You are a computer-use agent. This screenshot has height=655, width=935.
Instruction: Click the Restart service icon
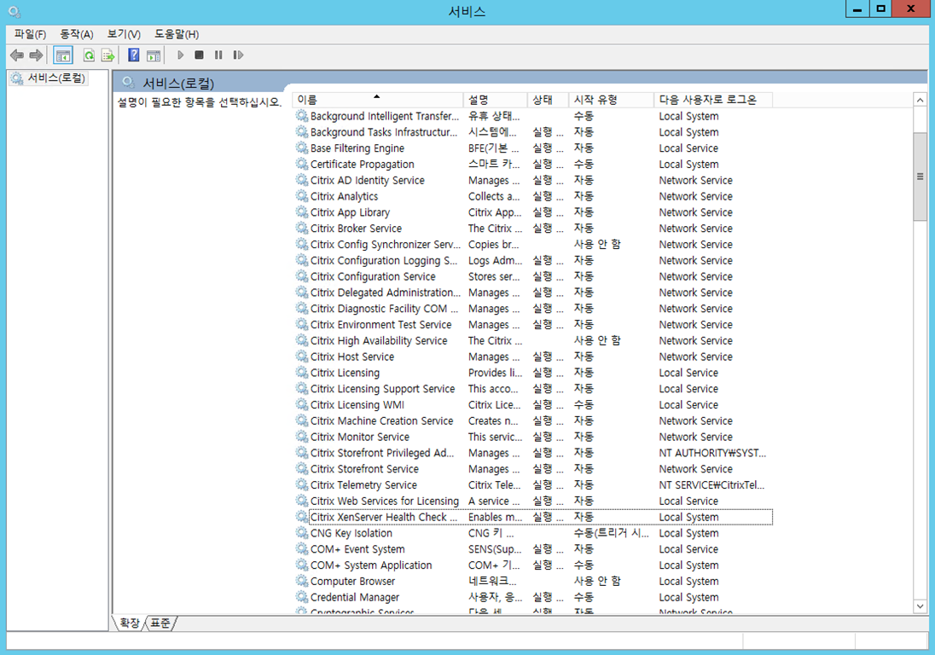[x=238, y=55]
